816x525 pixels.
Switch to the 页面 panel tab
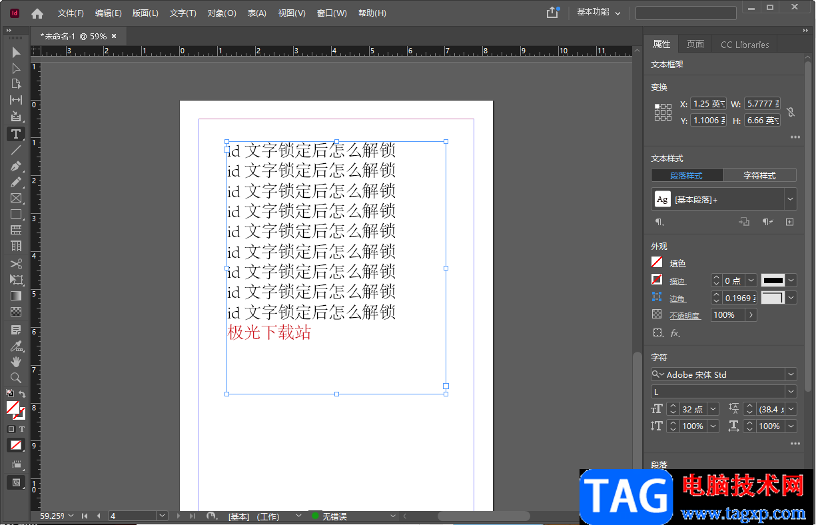click(695, 45)
